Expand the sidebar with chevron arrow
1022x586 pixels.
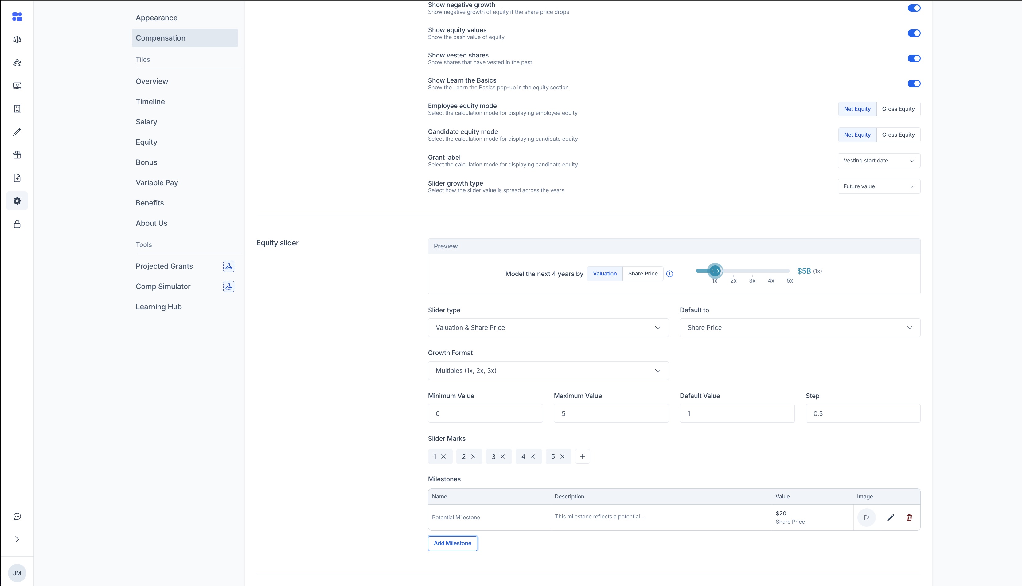(x=17, y=539)
